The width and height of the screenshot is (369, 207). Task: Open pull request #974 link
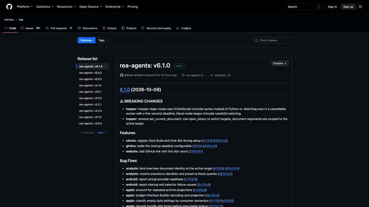[197, 146]
